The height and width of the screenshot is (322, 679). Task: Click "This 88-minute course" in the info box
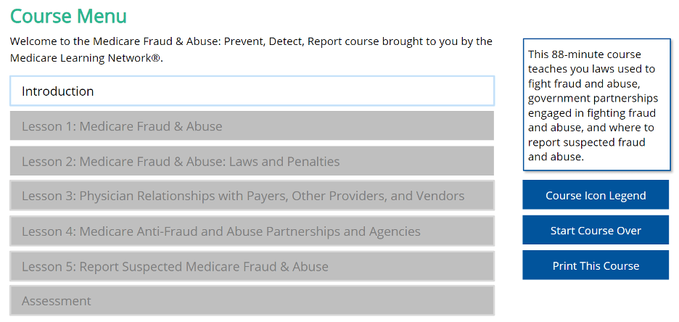[x=585, y=54]
